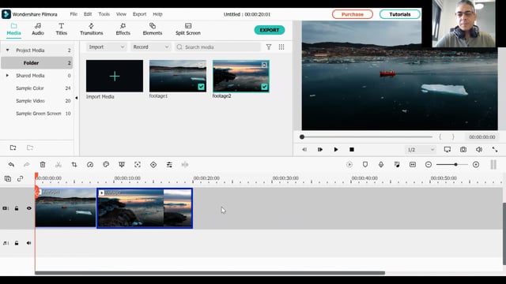Click the Tutorials button
Screen dimensions: 506x284
(x=400, y=14)
